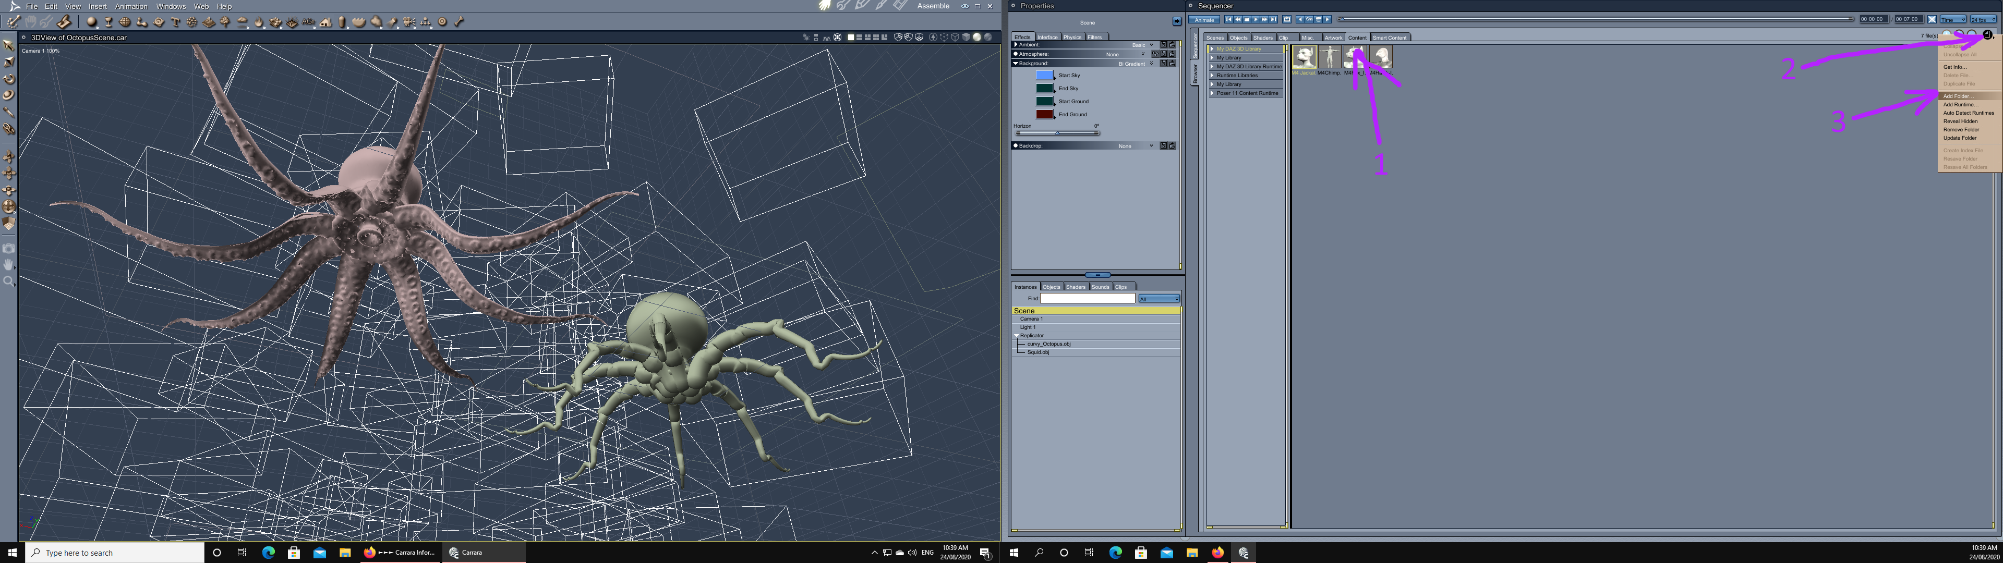This screenshot has height=563, width=2003.
Task: Click the Text (T) tool icon
Action: (x=176, y=22)
